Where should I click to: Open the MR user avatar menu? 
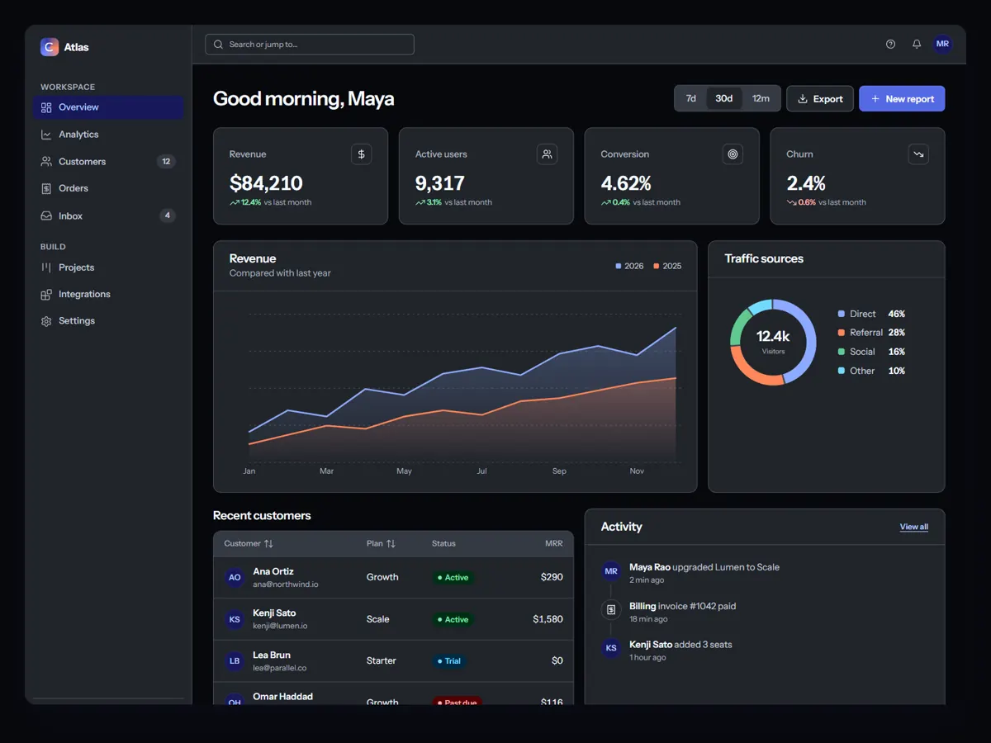click(x=942, y=44)
